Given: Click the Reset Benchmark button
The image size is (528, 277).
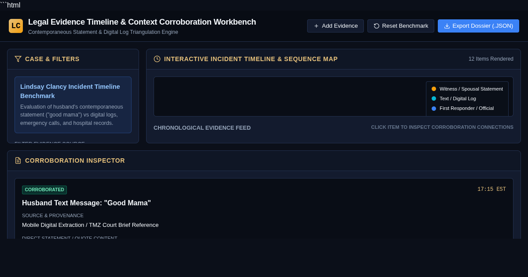Looking at the screenshot, I should tap(401, 26).
